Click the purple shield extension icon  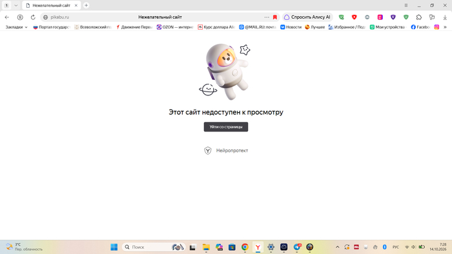click(x=393, y=17)
